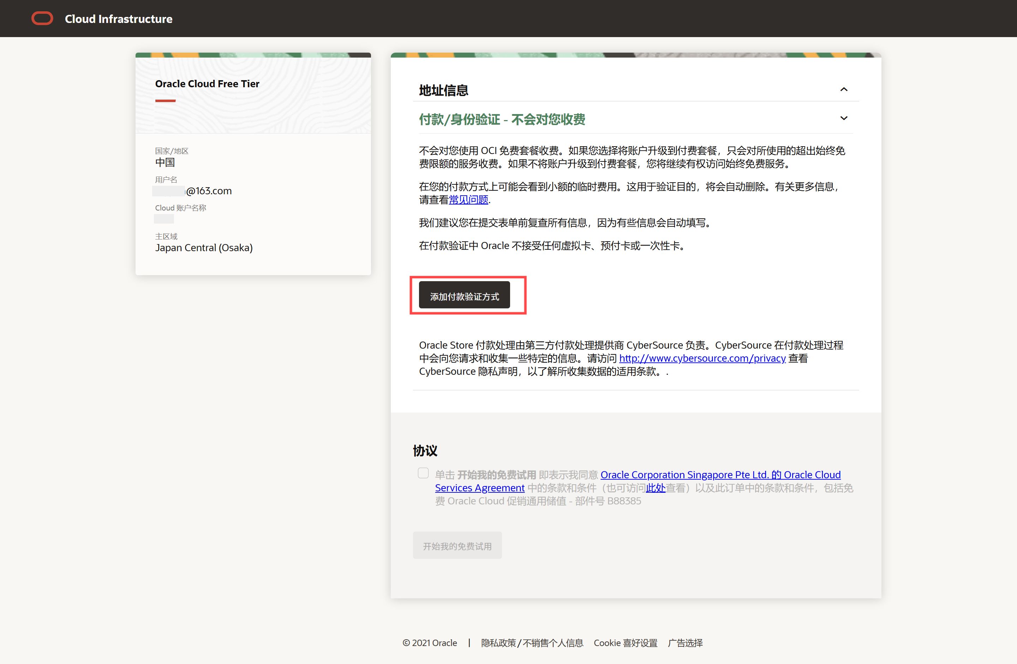This screenshot has height=664, width=1017.
Task: Open the 隐私政策/不销售个人信息 footer link
Action: [532, 643]
